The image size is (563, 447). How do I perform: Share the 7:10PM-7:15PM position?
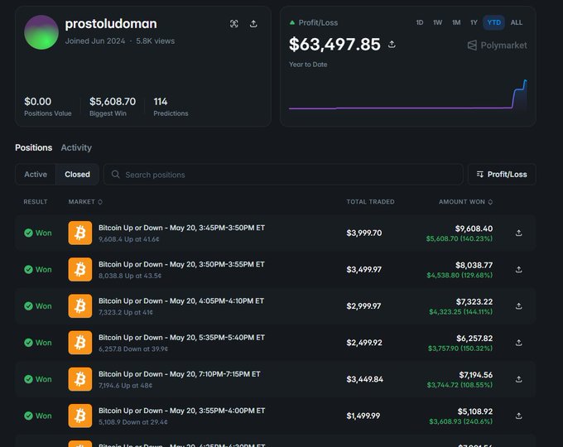coord(518,379)
